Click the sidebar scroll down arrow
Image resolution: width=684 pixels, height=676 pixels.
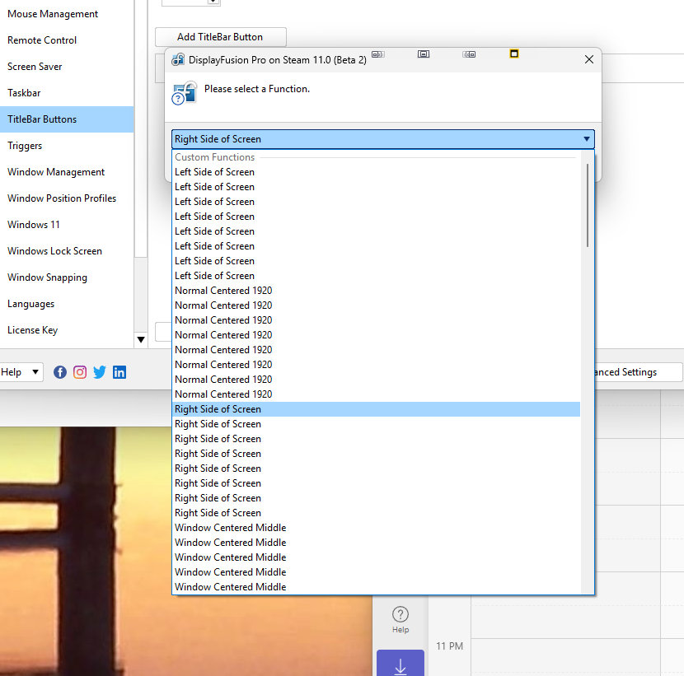[x=141, y=338]
